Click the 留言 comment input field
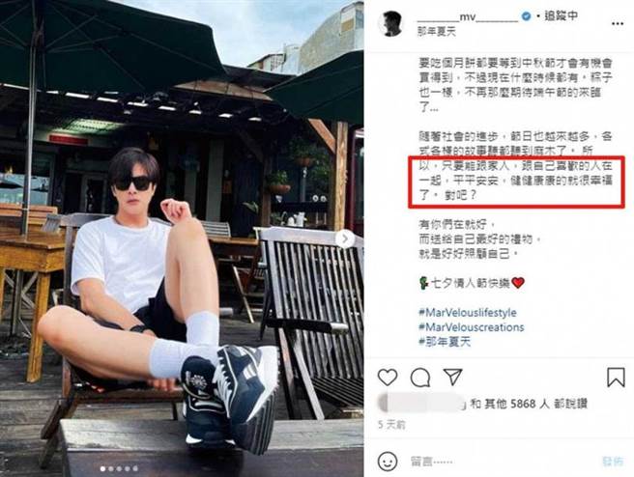Viewport: 634px width, 477px height. pos(502,462)
